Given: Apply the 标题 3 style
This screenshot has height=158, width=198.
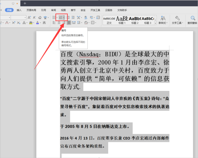Looking at the screenshot, I should click(x=148, y=20).
